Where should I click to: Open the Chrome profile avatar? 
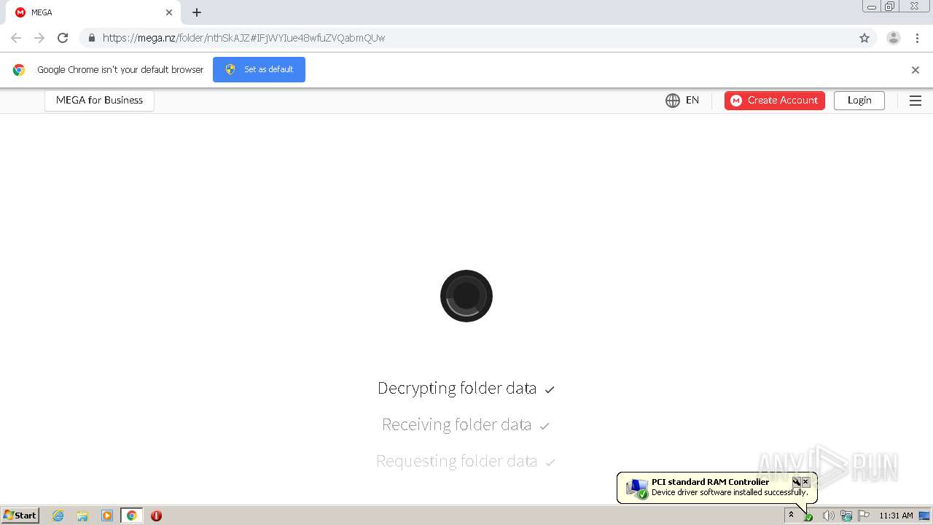click(x=894, y=38)
